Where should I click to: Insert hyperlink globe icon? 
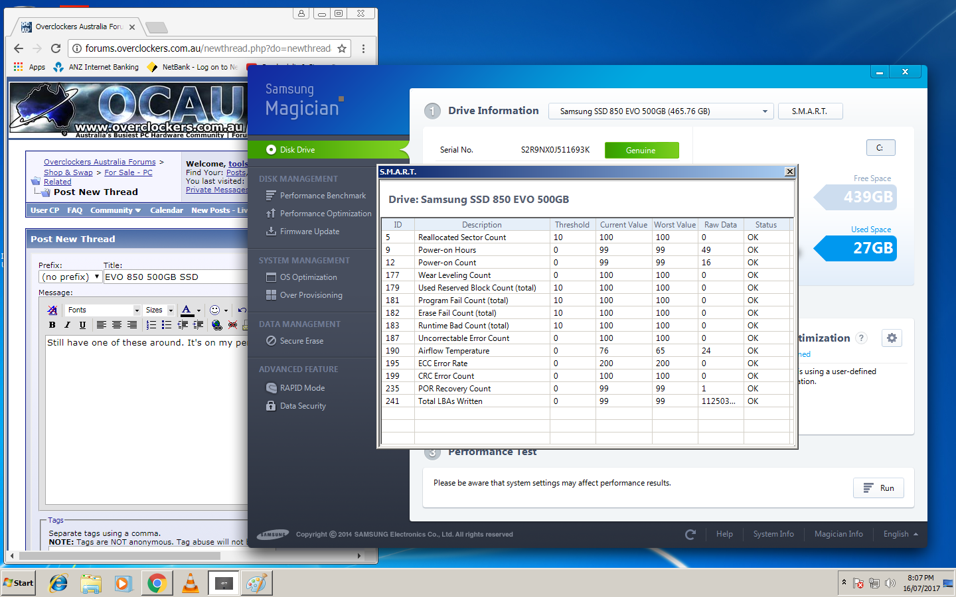click(x=216, y=325)
